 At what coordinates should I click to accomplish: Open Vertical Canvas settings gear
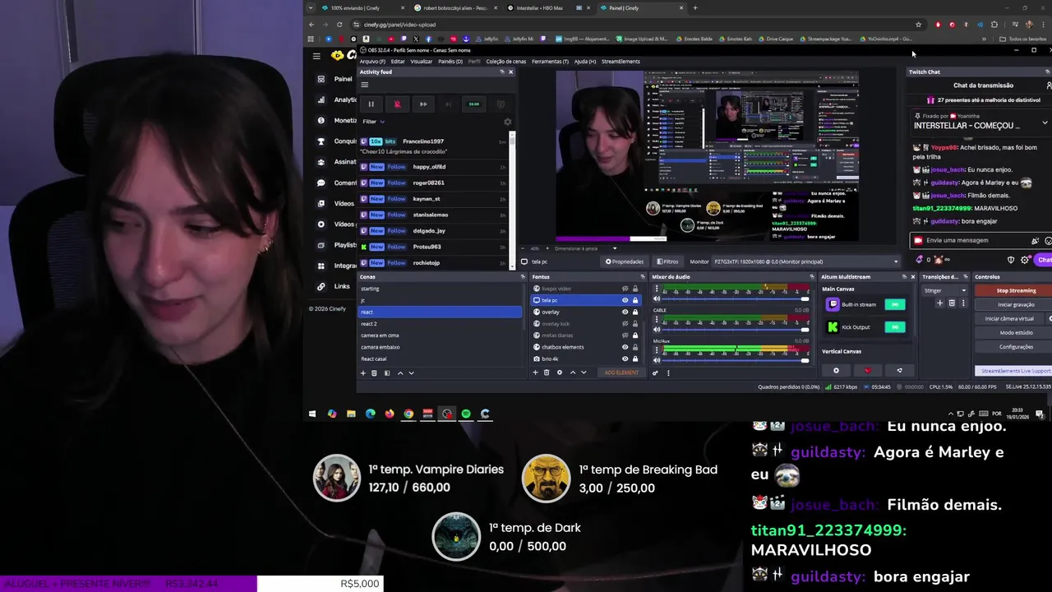tap(836, 371)
